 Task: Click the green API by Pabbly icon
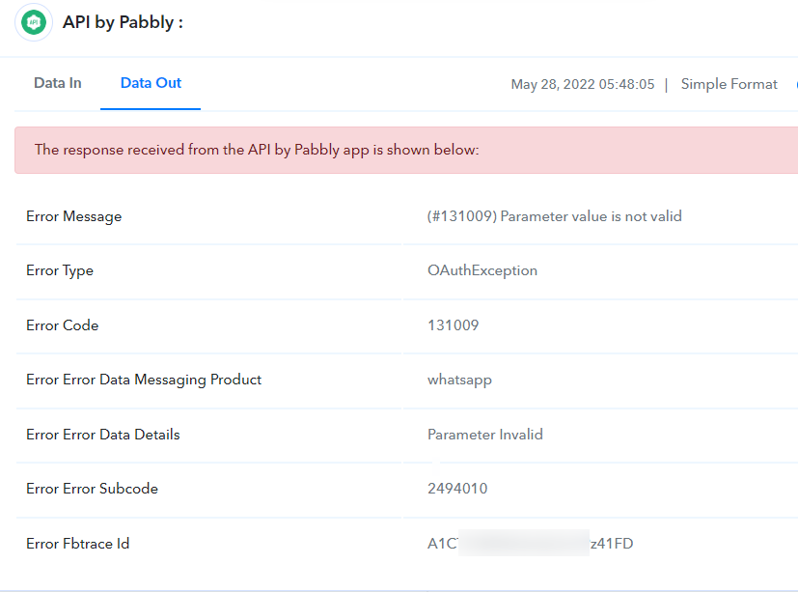[x=34, y=22]
